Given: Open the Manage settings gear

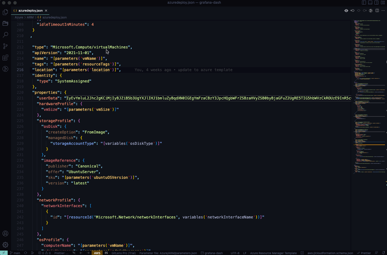Looking at the screenshot, I should 5,245.
